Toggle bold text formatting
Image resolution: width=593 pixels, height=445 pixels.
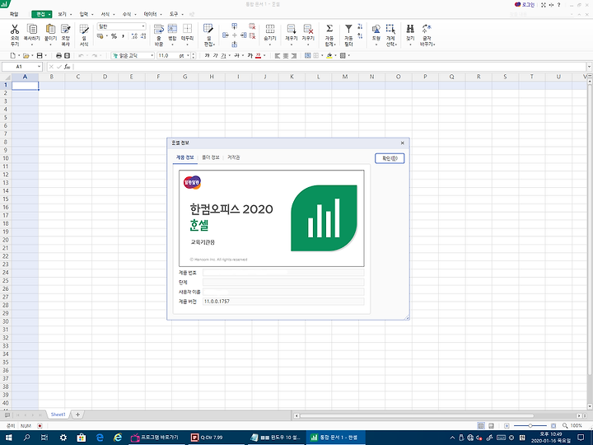(207, 56)
